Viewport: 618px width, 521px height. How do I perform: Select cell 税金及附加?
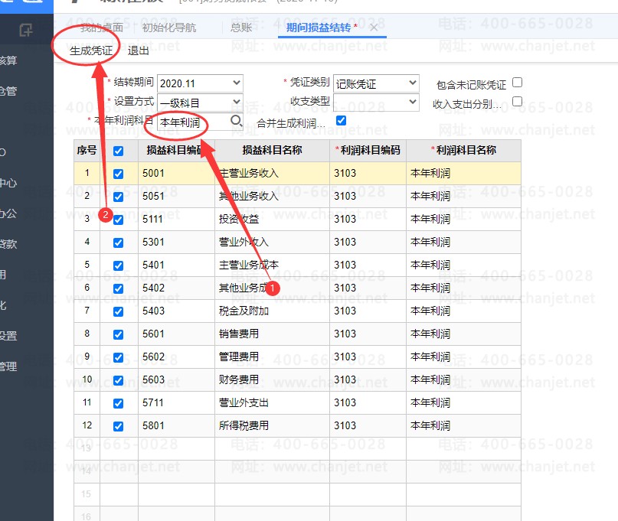coord(273,311)
